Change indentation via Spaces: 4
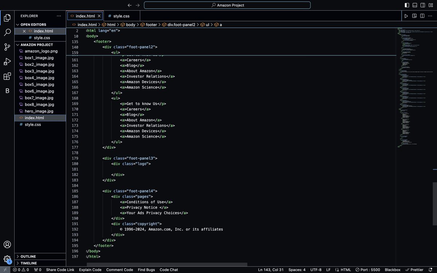Image resolution: width=437 pixels, height=273 pixels. coord(297,270)
